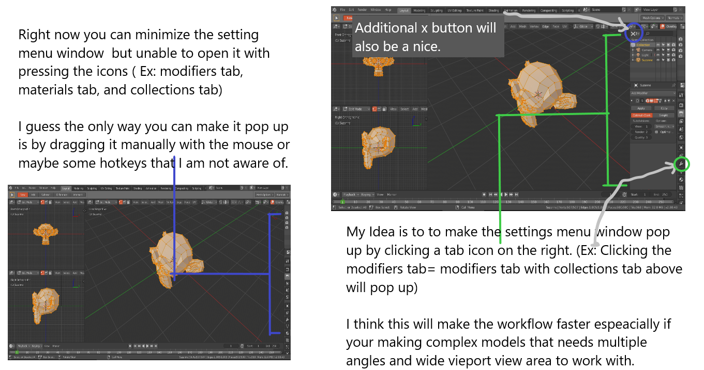The width and height of the screenshot is (704, 370).
Task: Toggle eye visibility for Collection in outliner
Action: tap(658, 45)
